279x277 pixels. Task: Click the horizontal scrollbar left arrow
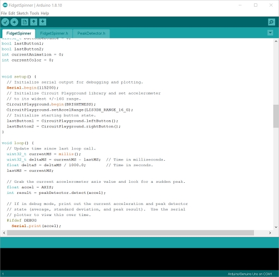(x=4, y=233)
